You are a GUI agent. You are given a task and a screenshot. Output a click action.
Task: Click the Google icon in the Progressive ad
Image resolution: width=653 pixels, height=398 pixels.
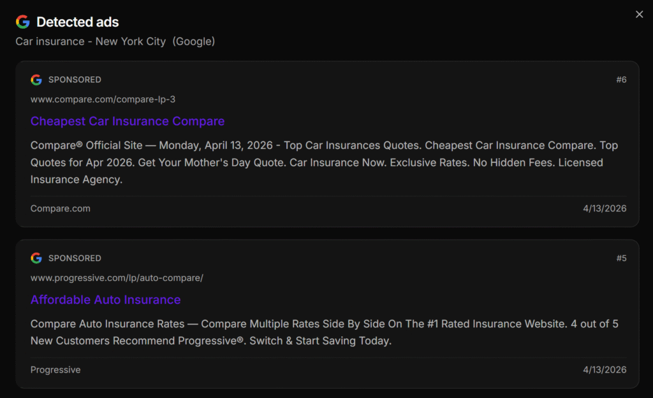click(x=36, y=258)
